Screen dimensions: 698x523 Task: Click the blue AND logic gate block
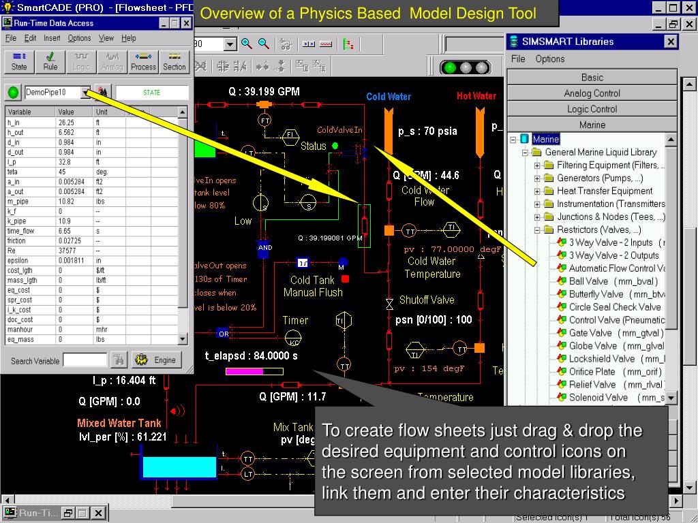click(x=265, y=249)
